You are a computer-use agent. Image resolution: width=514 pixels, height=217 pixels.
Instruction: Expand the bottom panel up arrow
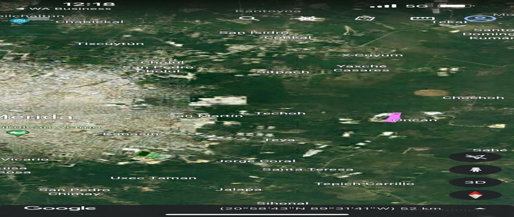click(480, 208)
